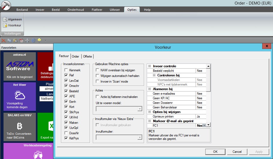This screenshot has height=159, width=273.
Task: Collapse the Controleren bij subgroup
Action: point(154,75)
